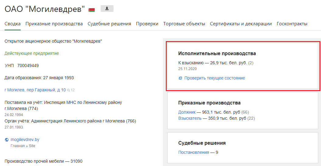Open the Взыскатель link
Viewport: 321px width, 166px height.
[190, 118]
